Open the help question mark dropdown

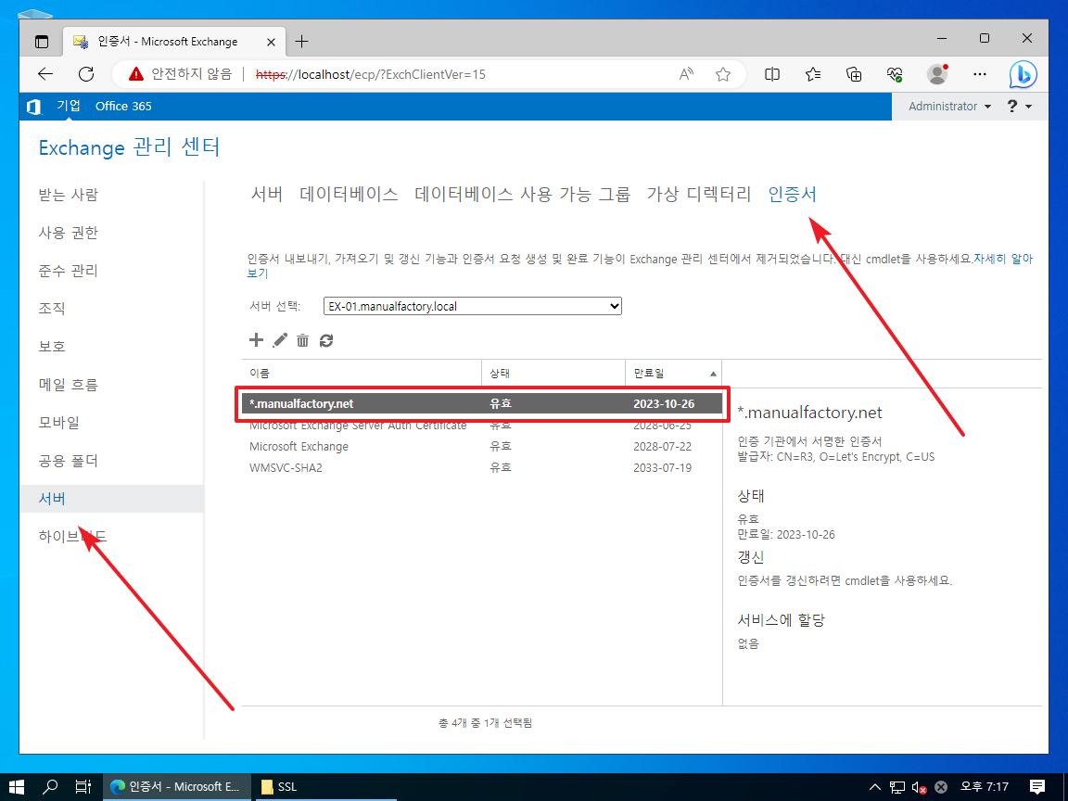click(1019, 107)
